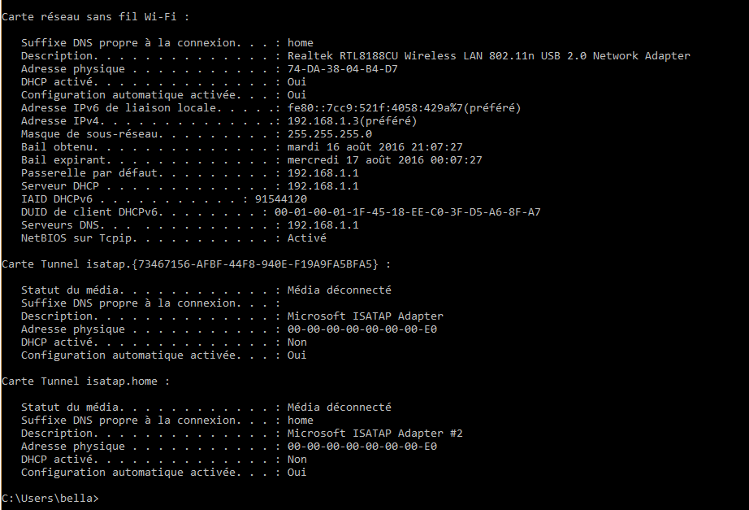Click the Carte Tunnel isatap.home header
This screenshot has width=749, height=510.
(x=85, y=381)
